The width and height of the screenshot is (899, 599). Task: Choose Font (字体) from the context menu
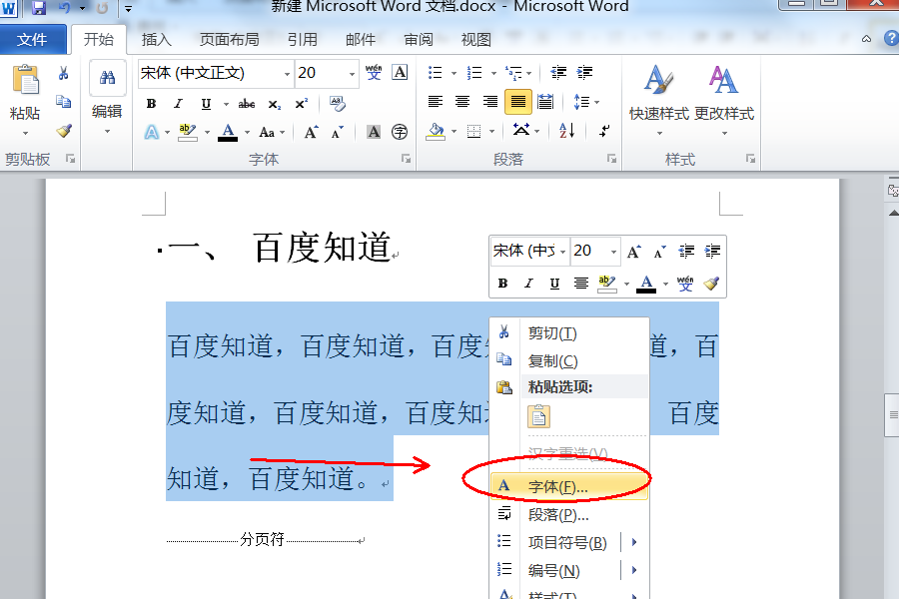tap(569, 486)
